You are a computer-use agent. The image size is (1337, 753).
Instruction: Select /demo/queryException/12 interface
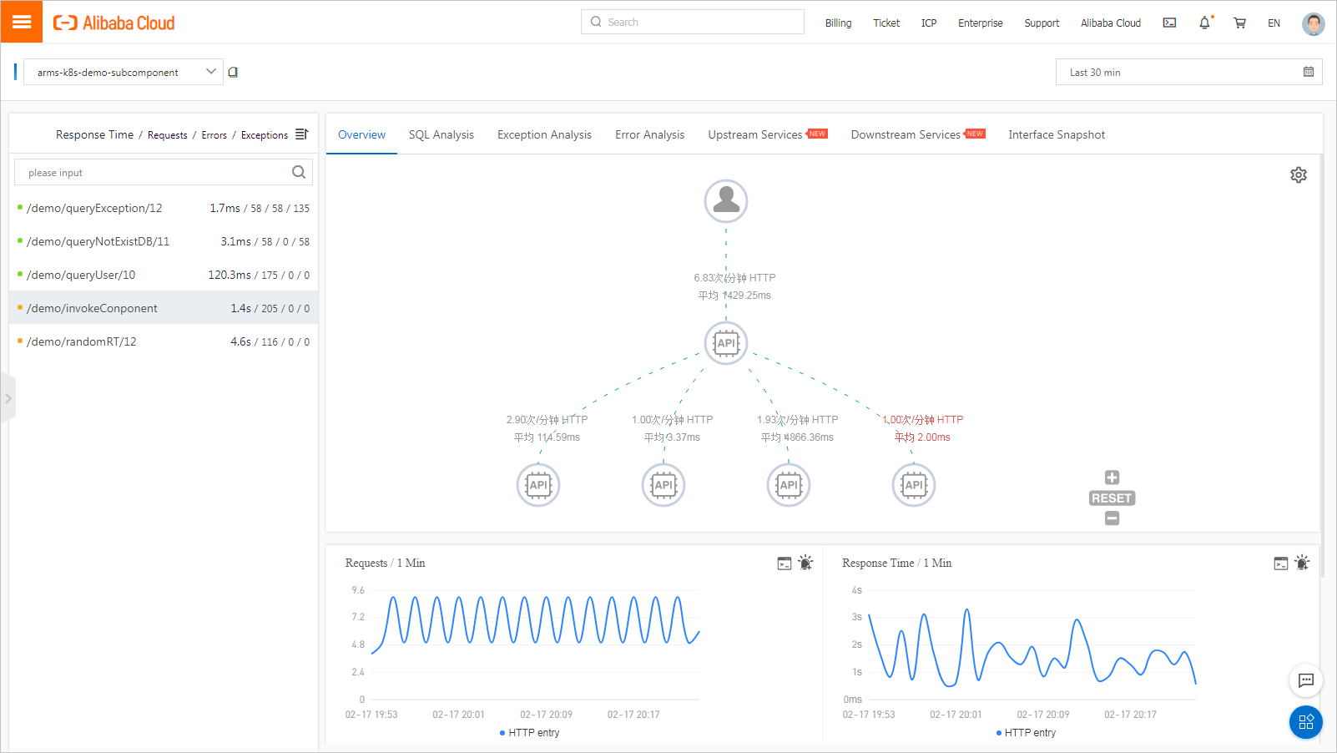(164, 208)
